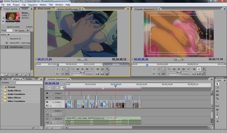Select the Razor tool
The height and width of the screenshot is (133, 227).
(217, 102)
